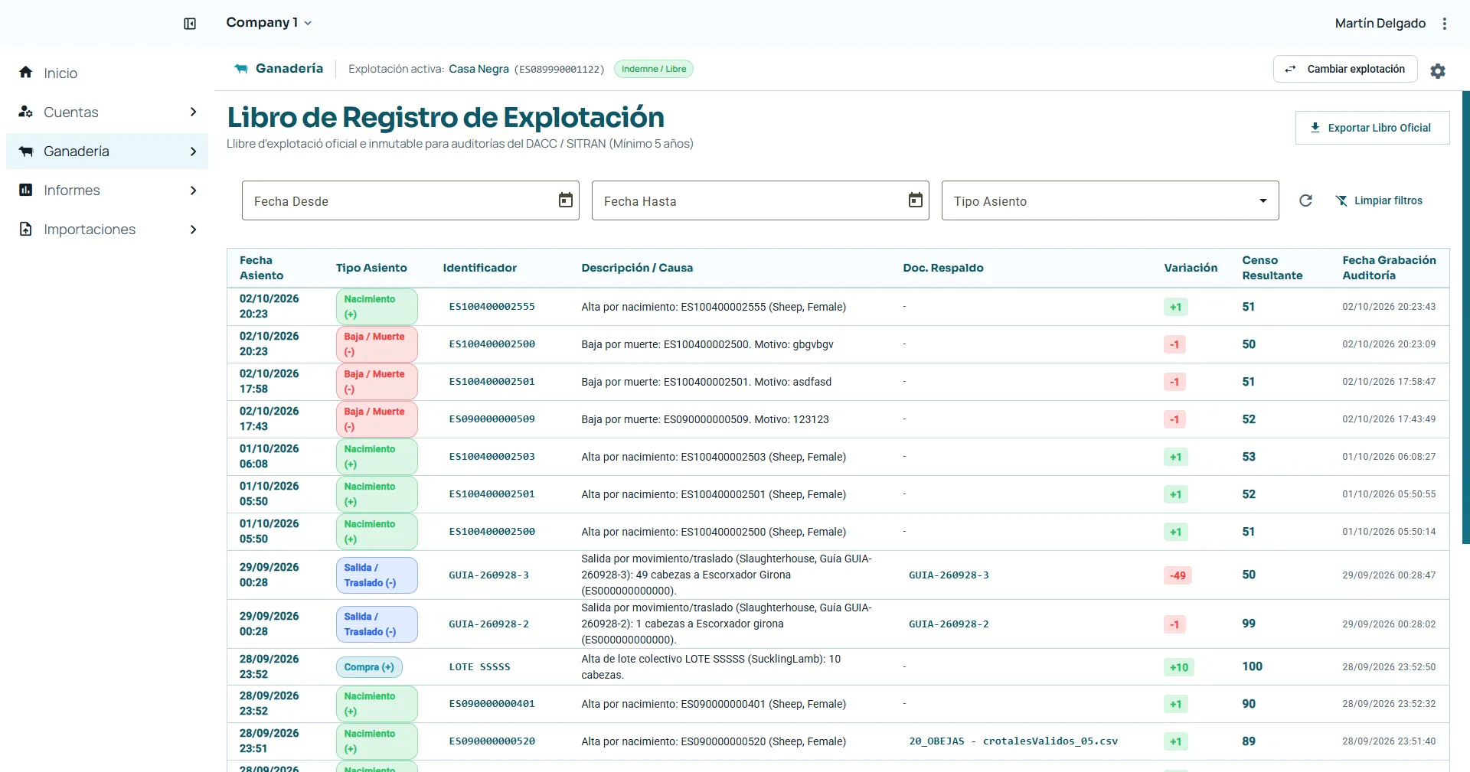The image size is (1470, 772).
Task: Click the refresh icon beside filters
Action: tap(1306, 200)
